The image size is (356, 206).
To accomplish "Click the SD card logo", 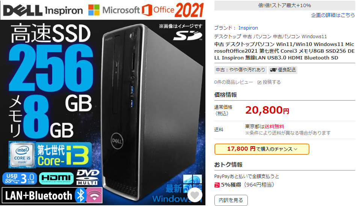I will point(187,36).
